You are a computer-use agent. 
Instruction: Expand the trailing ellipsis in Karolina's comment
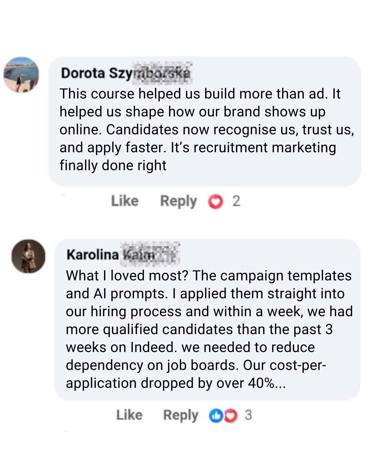point(280,384)
